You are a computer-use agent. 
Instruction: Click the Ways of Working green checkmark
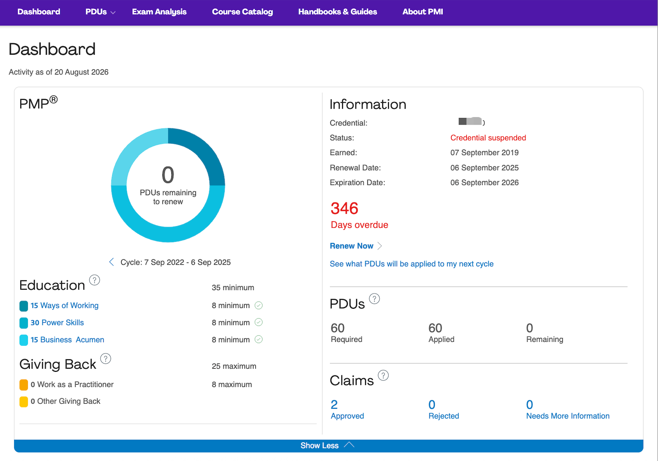pyautogui.click(x=259, y=306)
